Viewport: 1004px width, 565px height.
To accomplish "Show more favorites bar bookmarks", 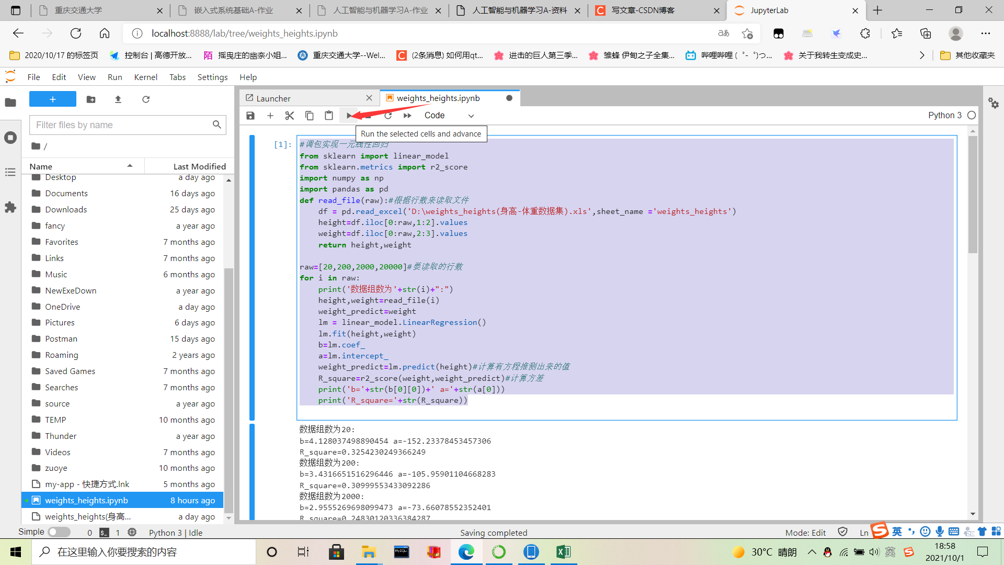I will [922, 55].
